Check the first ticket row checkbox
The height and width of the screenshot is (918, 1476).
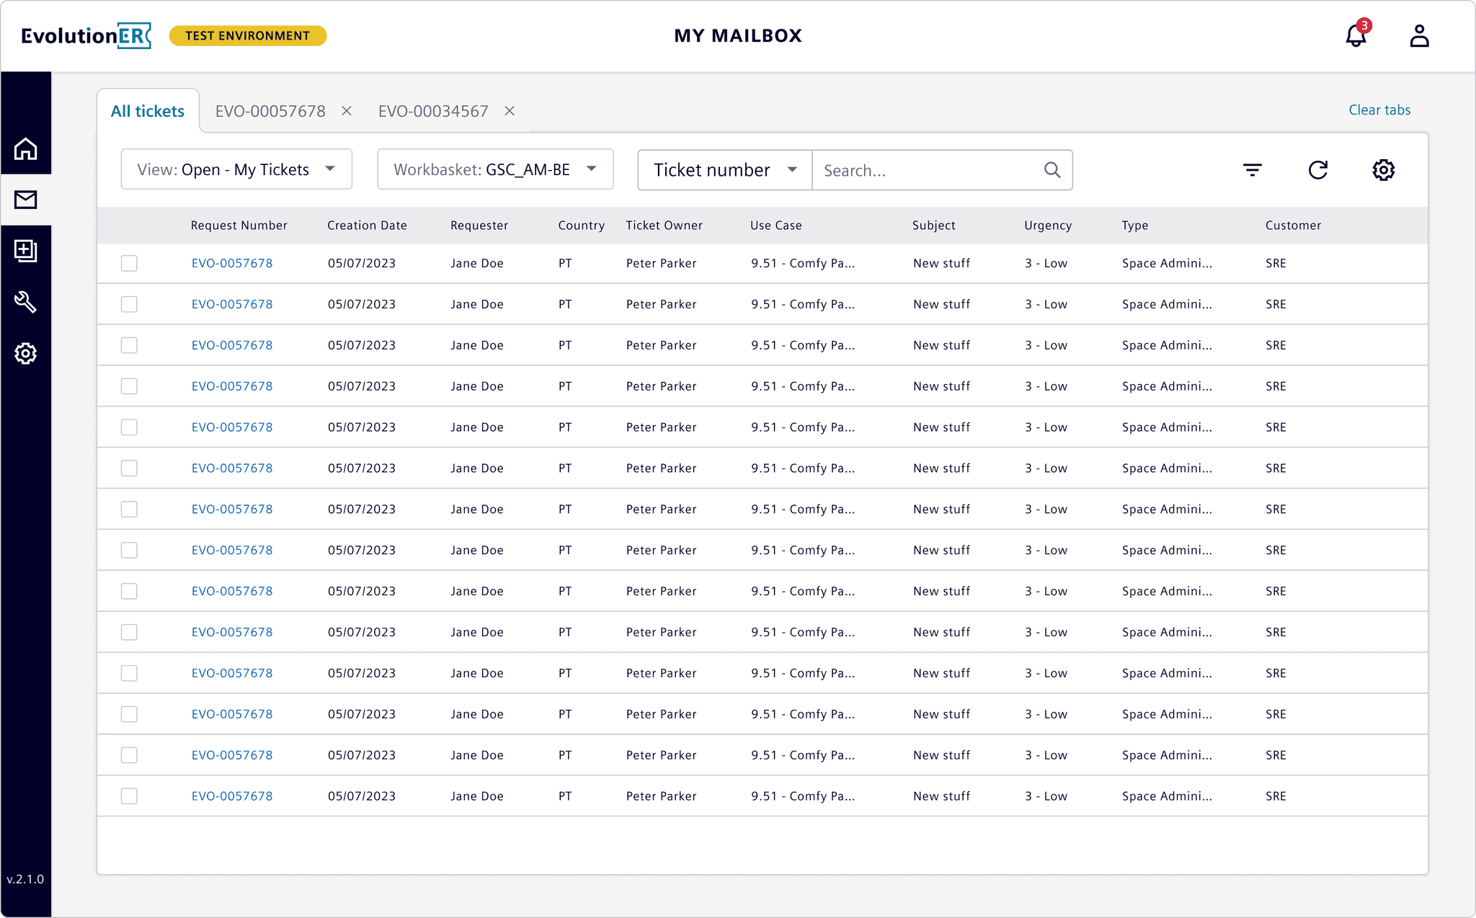click(129, 264)
